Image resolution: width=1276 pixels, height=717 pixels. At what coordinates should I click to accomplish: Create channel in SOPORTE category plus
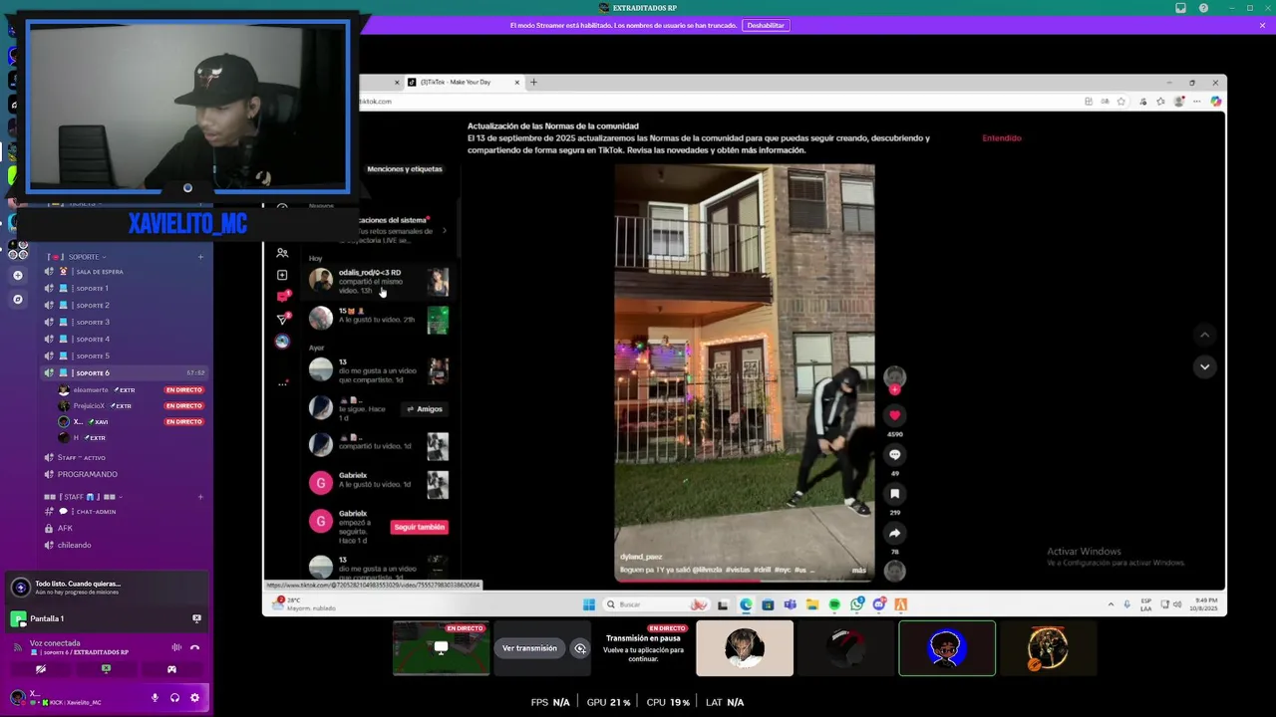tap(200, 257)
